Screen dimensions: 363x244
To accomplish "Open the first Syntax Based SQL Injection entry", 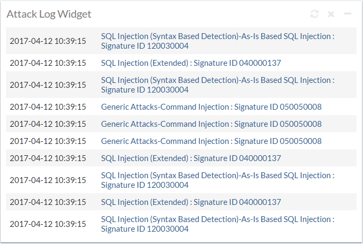I will click(x=217, y=41).
